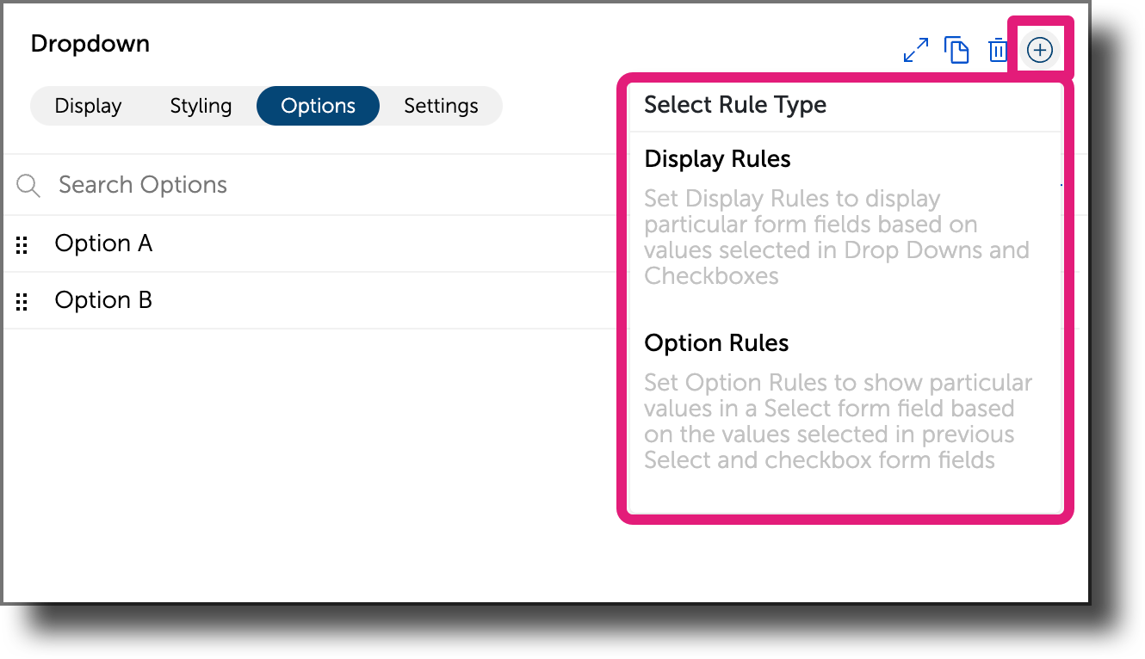
Task: Click Option A's drag handle
Action: (x=22, y=244)
